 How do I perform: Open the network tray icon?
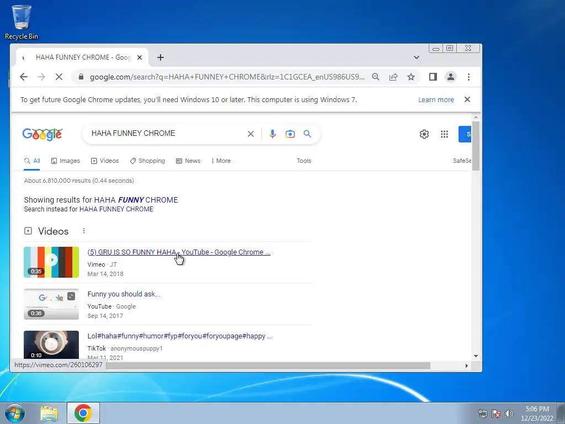(x=482, y=414)
